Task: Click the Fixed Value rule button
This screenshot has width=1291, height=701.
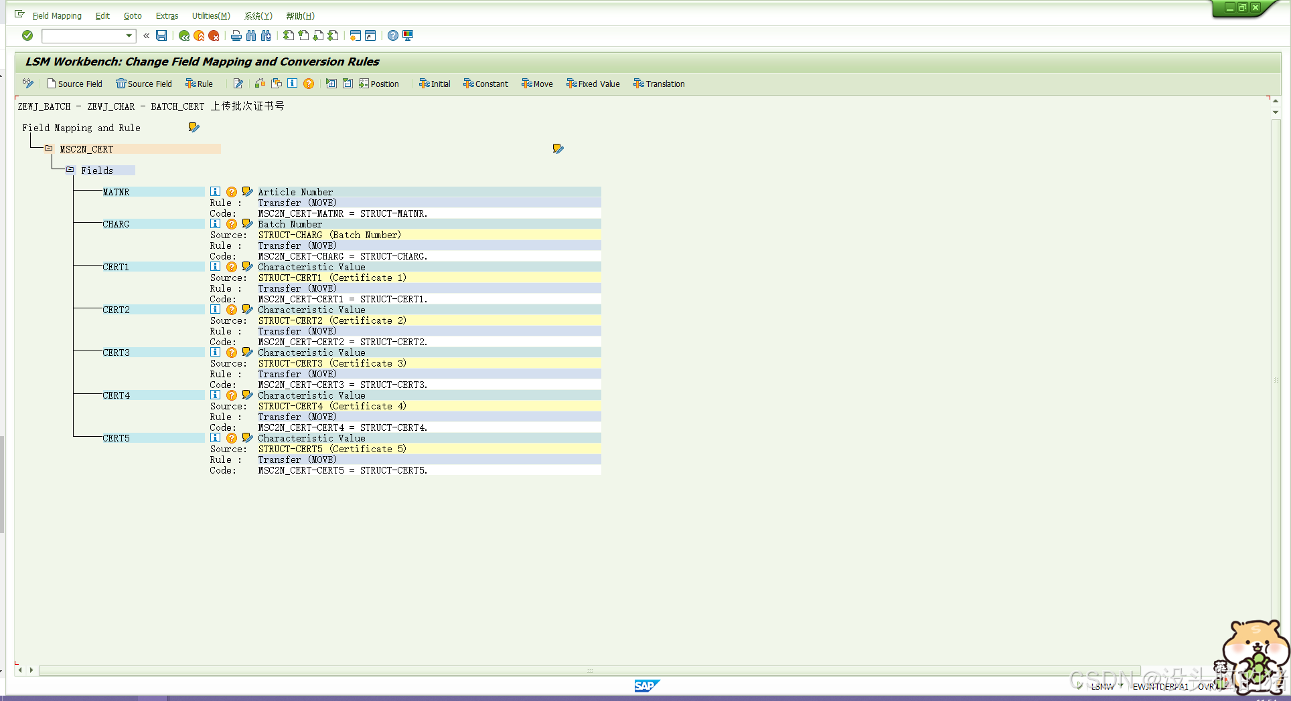Action: (x=593, y=84)
